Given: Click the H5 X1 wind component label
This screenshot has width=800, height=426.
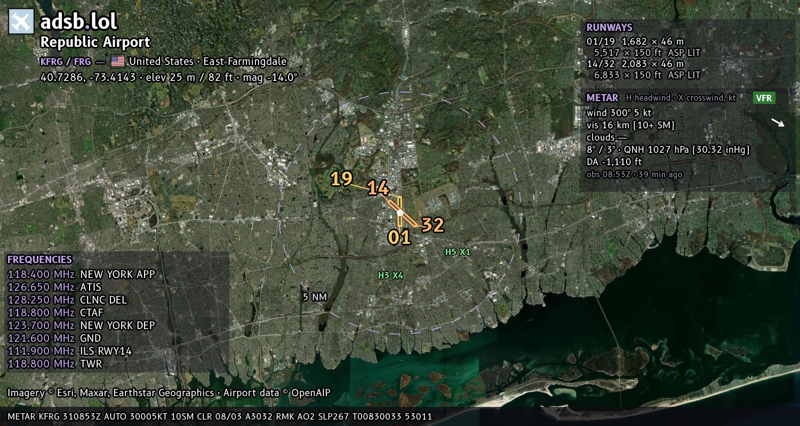Looking at the screenshot, I should pos(458,252).
